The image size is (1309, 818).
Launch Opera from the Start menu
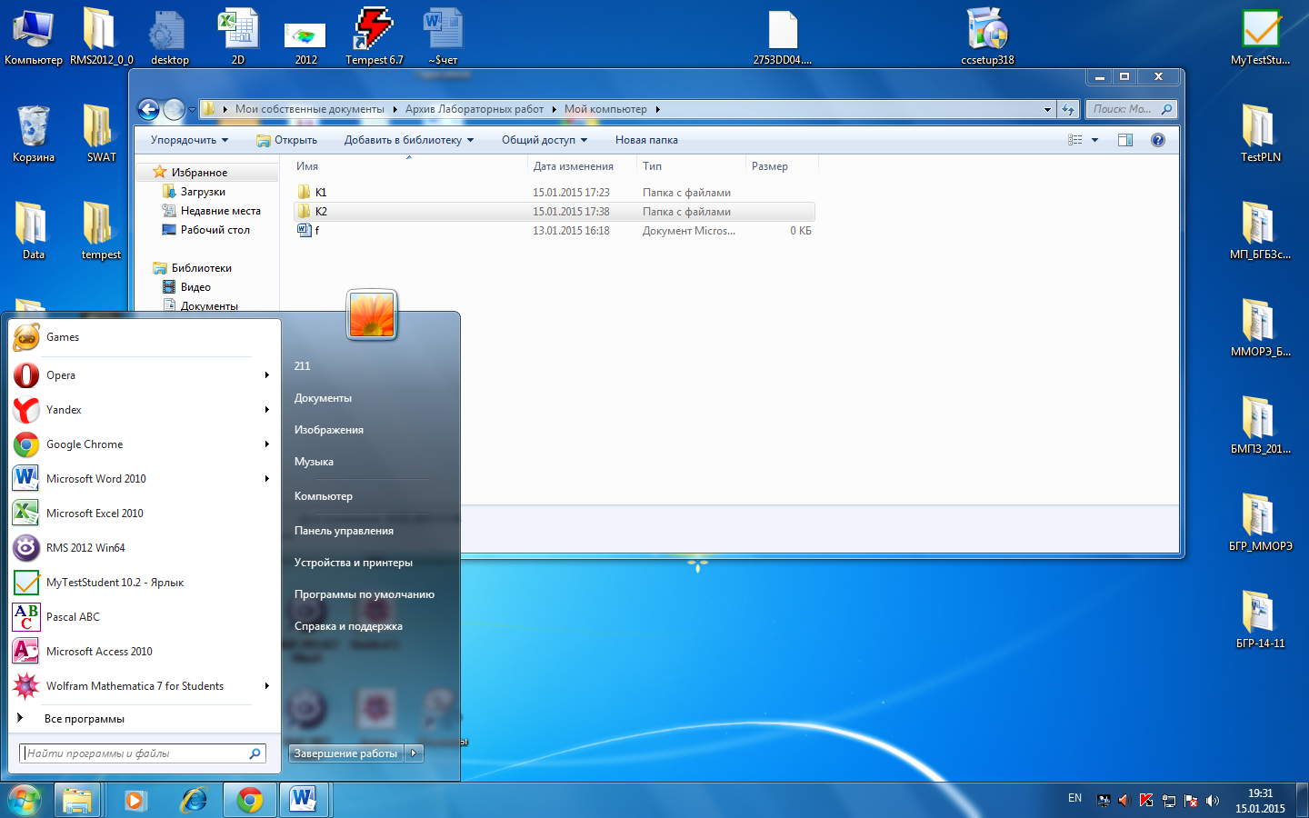point(144,375)
